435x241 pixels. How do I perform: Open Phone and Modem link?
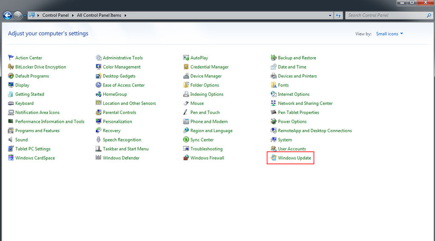point(209,122)
